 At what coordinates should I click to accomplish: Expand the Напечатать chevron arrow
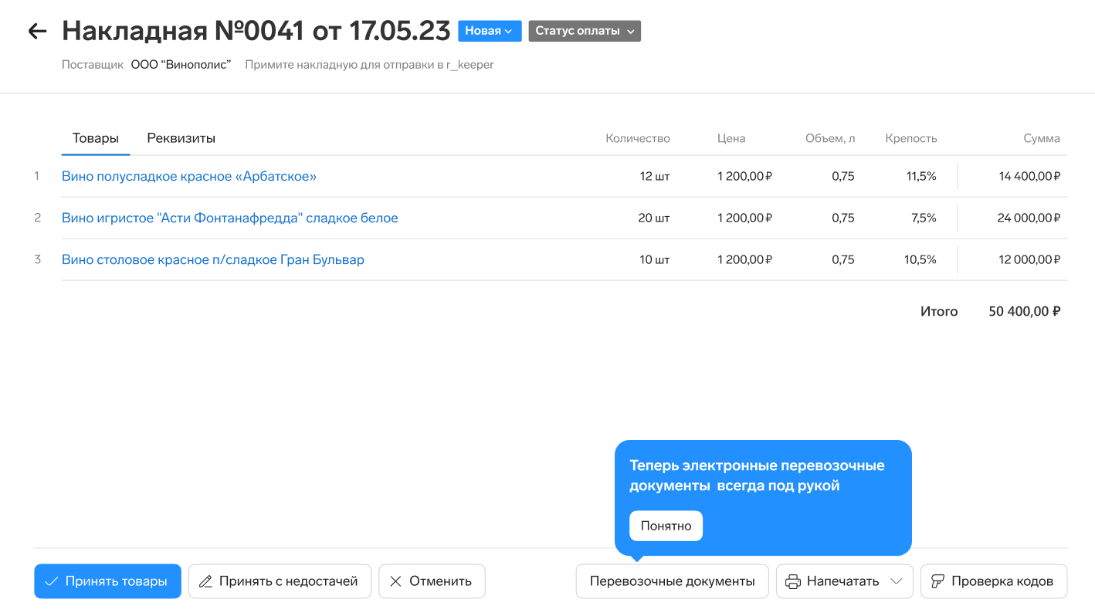[897, 581]
